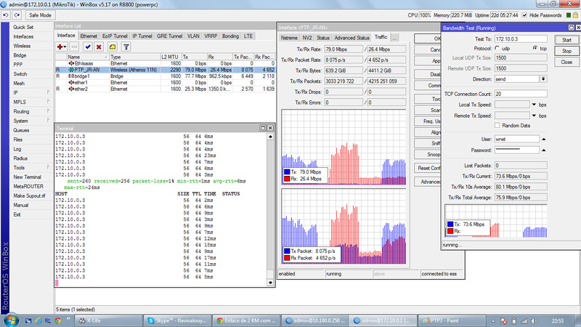Toggle Safe Mode button
The image size is (581, 327).
coord(40,15)
